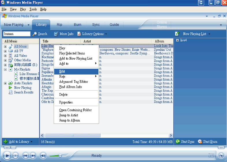Choose Delete in the context menu
The image size is (227, 162).
click(x=76, y=94)
